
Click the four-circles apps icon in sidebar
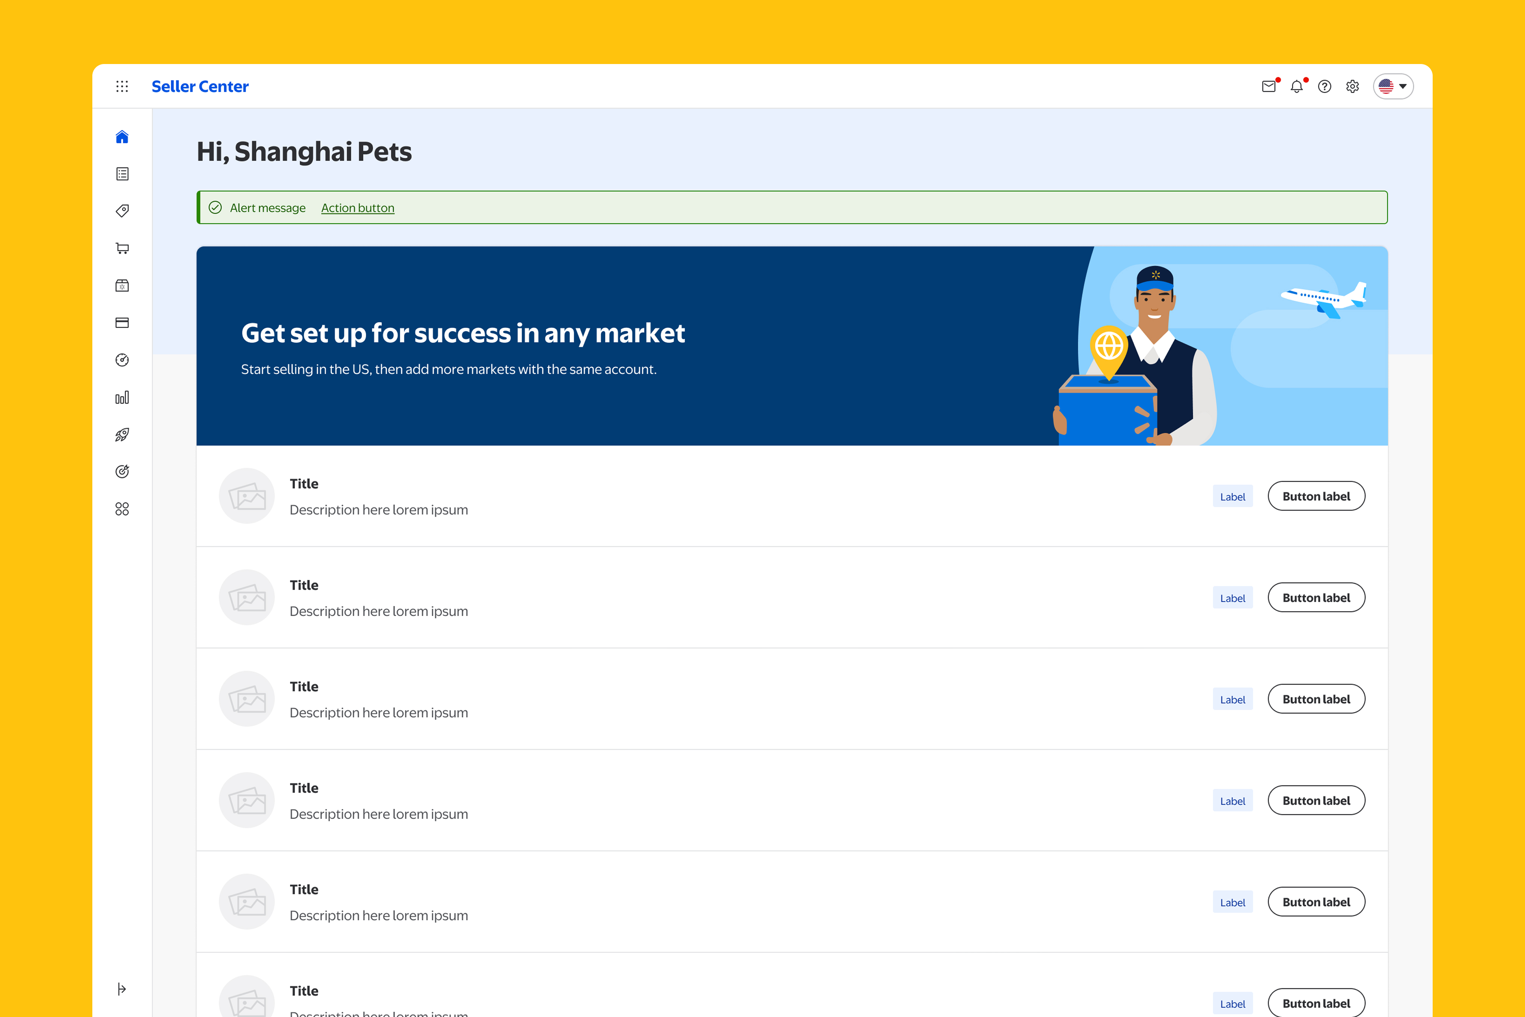pyautogui.click(x=122, y=509)
